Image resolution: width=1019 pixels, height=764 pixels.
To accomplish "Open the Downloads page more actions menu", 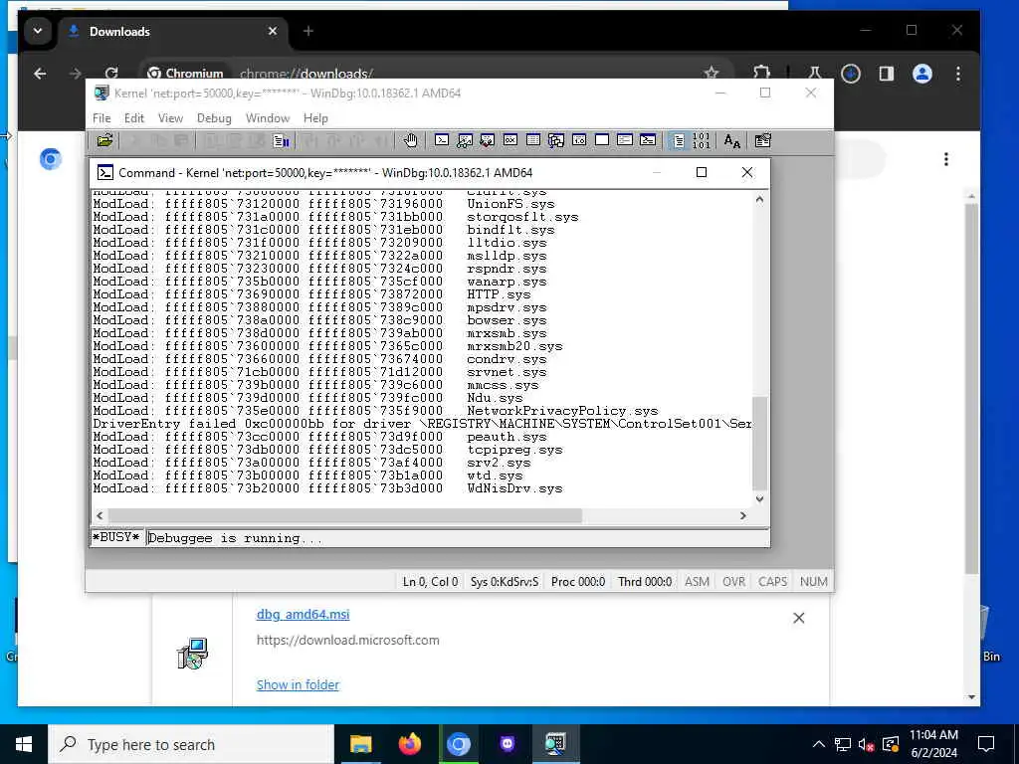I will point(946,159).
